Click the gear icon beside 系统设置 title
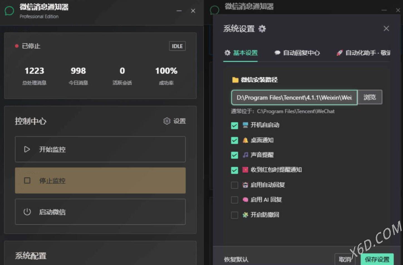 pyautogui.click(x=262, y=29)
